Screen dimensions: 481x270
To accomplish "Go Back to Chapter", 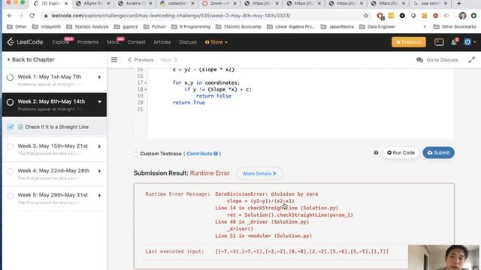I will click(x=31, y=60).
